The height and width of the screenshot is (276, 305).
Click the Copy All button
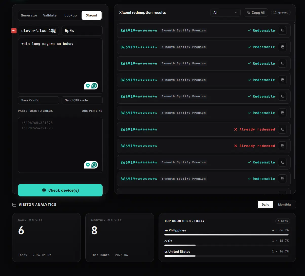tap(256, 12)
